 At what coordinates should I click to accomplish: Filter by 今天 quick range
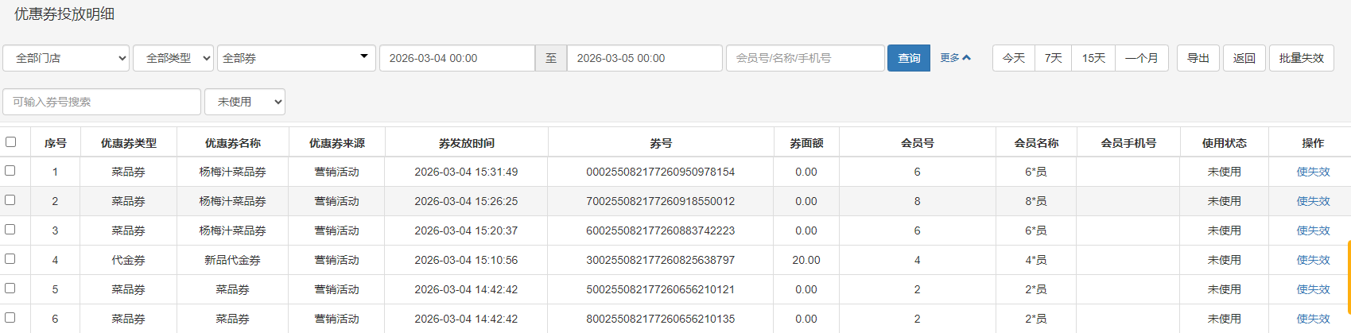(x=1013, y=58)
